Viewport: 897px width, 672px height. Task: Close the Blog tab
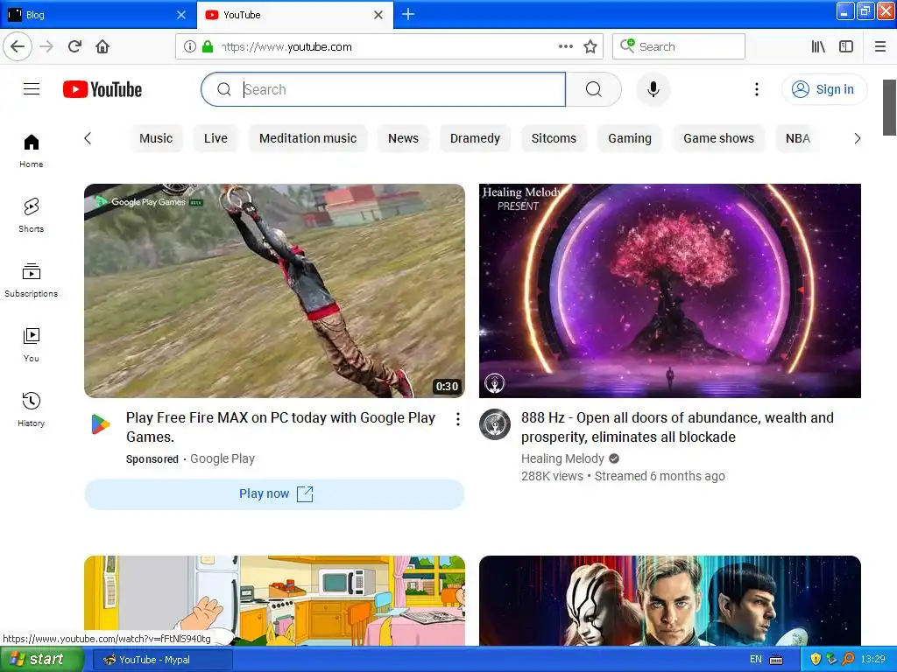point(181,15)
